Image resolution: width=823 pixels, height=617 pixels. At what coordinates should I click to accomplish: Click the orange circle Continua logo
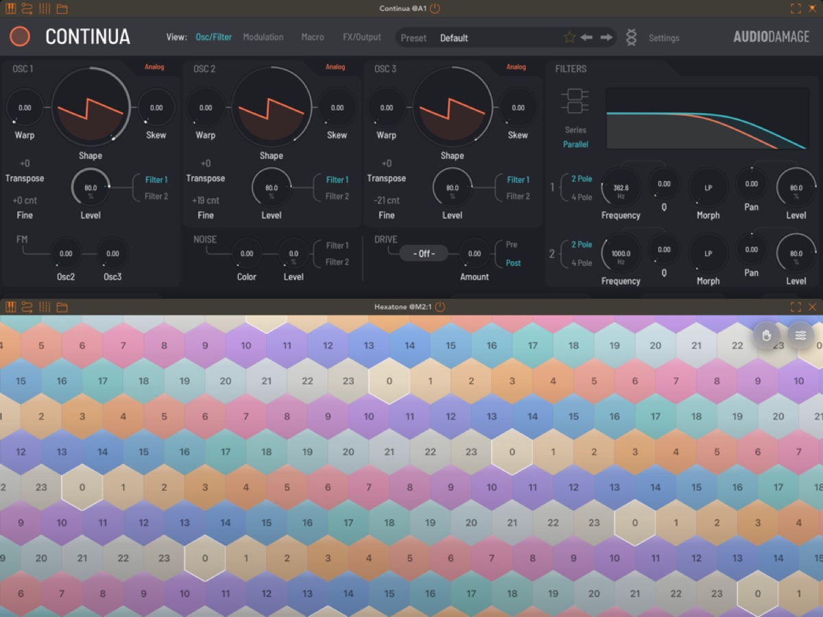[x=20, y=36]
